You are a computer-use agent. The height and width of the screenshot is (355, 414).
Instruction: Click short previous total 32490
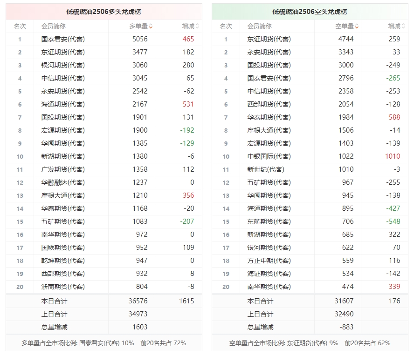(x=344, y=314)
